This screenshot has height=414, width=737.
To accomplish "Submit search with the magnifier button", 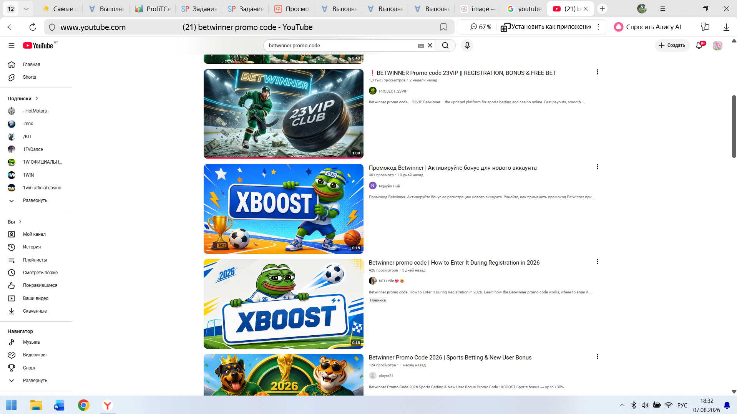I will tap(445, 45).
